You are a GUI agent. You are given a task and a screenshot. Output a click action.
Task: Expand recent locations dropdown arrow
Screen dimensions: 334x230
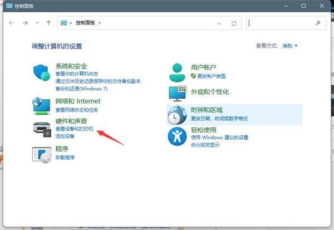(x=37, y=23)
